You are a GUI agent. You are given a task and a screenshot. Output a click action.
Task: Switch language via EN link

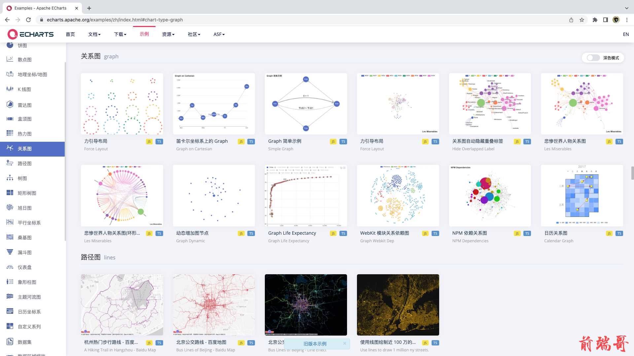point(626,34)
